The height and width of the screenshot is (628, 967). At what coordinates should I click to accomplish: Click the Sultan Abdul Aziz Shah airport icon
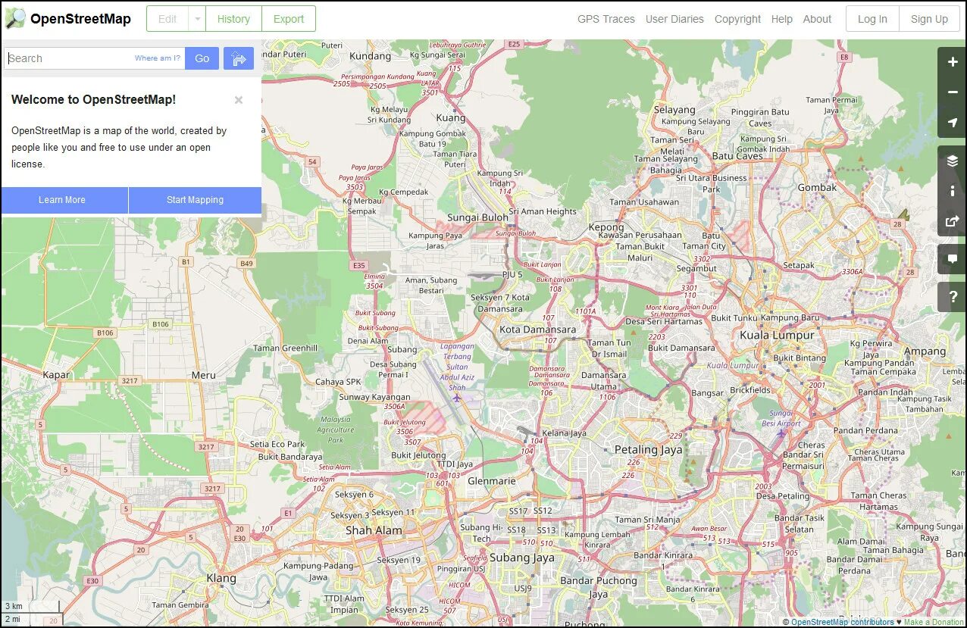coord(456,397)
